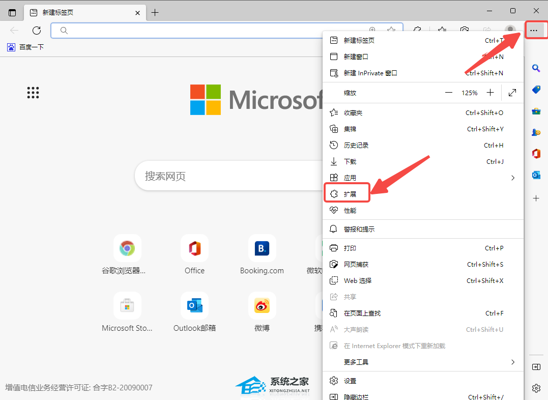Image resolution: width=548 pixels, height=400 pixels.
Task: Open 下载 from the menu
Action: point(423,161)
